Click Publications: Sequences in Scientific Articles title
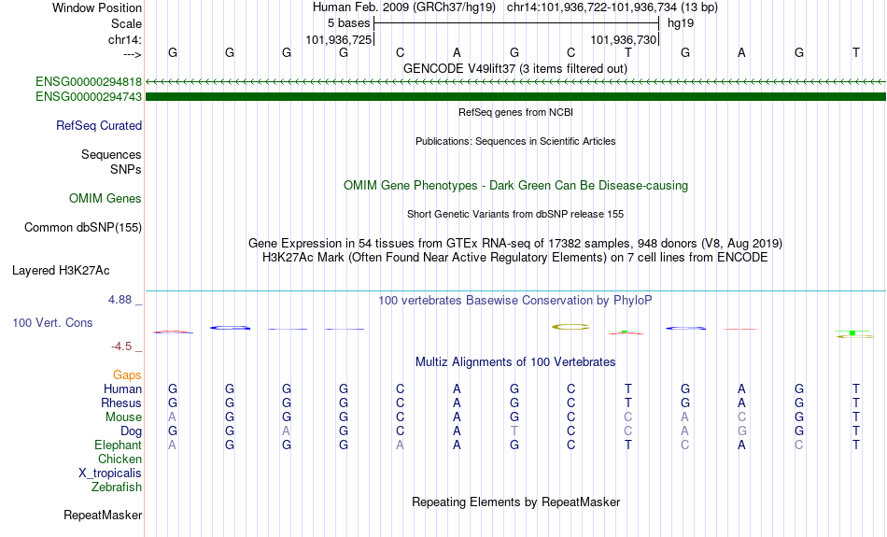The height and width of the screenshot is (537, 887). [x=515, y=141]
